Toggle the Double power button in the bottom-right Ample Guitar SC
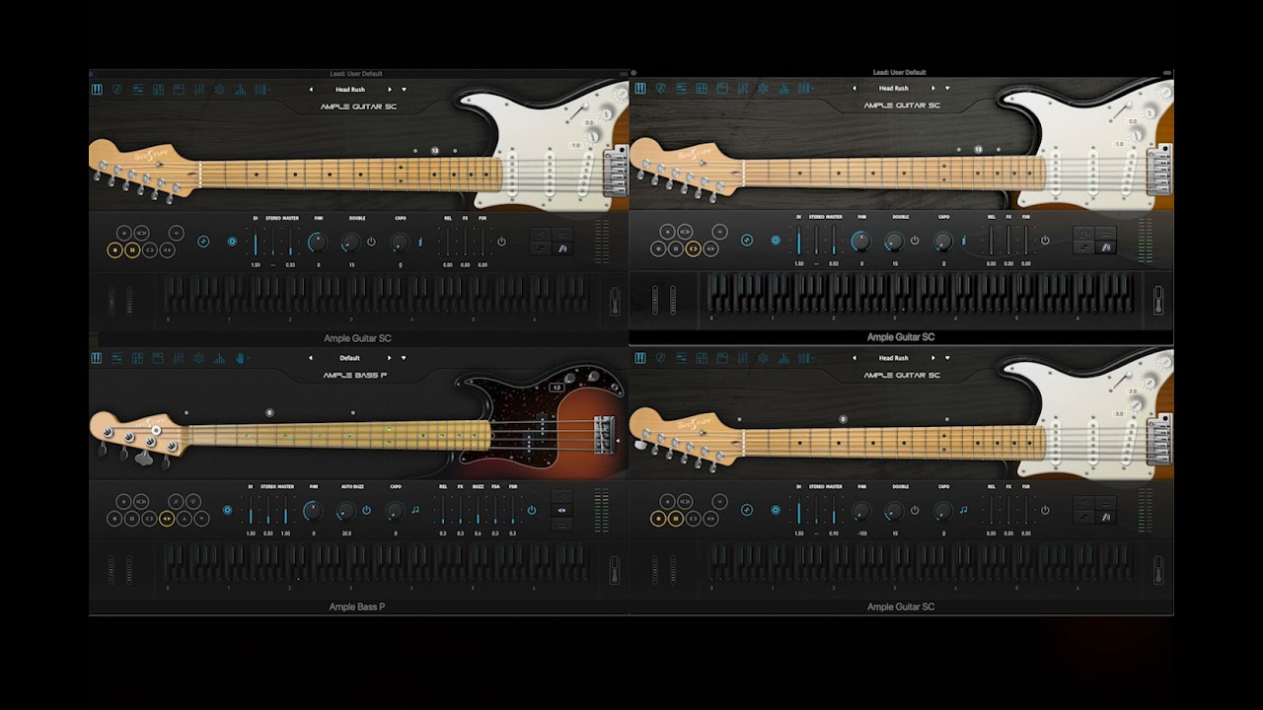 click(915, 510)
